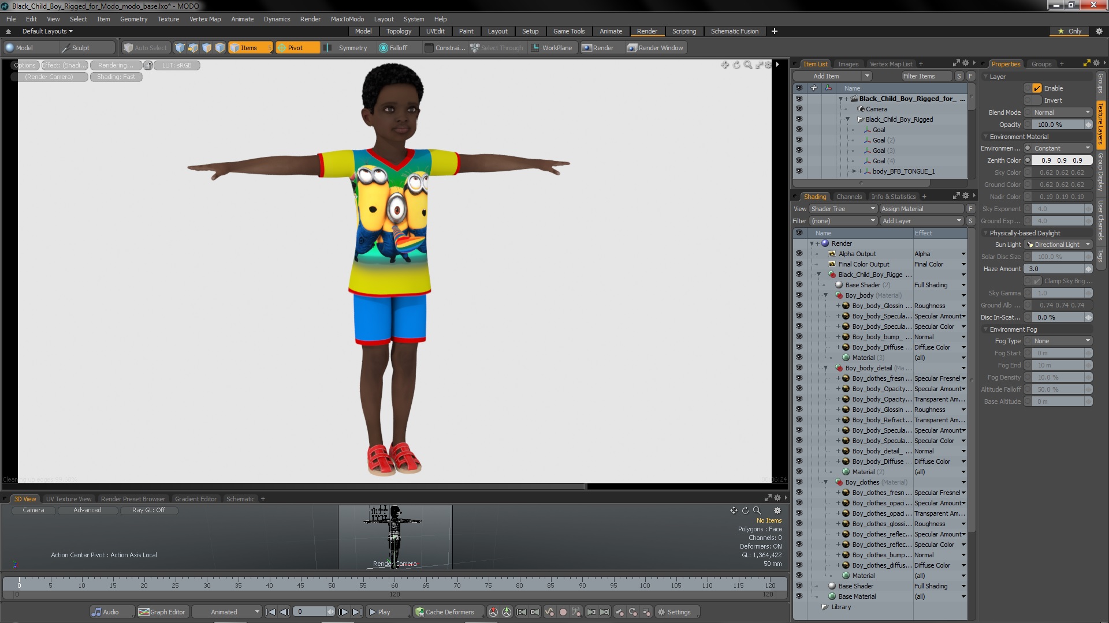The width and height of the screenshot is (1109, 623).
Task: Switch to the Channels tab
Action: 849,197
